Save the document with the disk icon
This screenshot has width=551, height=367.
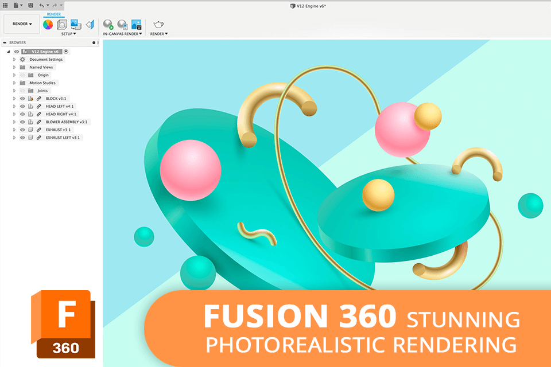point(30,5)
